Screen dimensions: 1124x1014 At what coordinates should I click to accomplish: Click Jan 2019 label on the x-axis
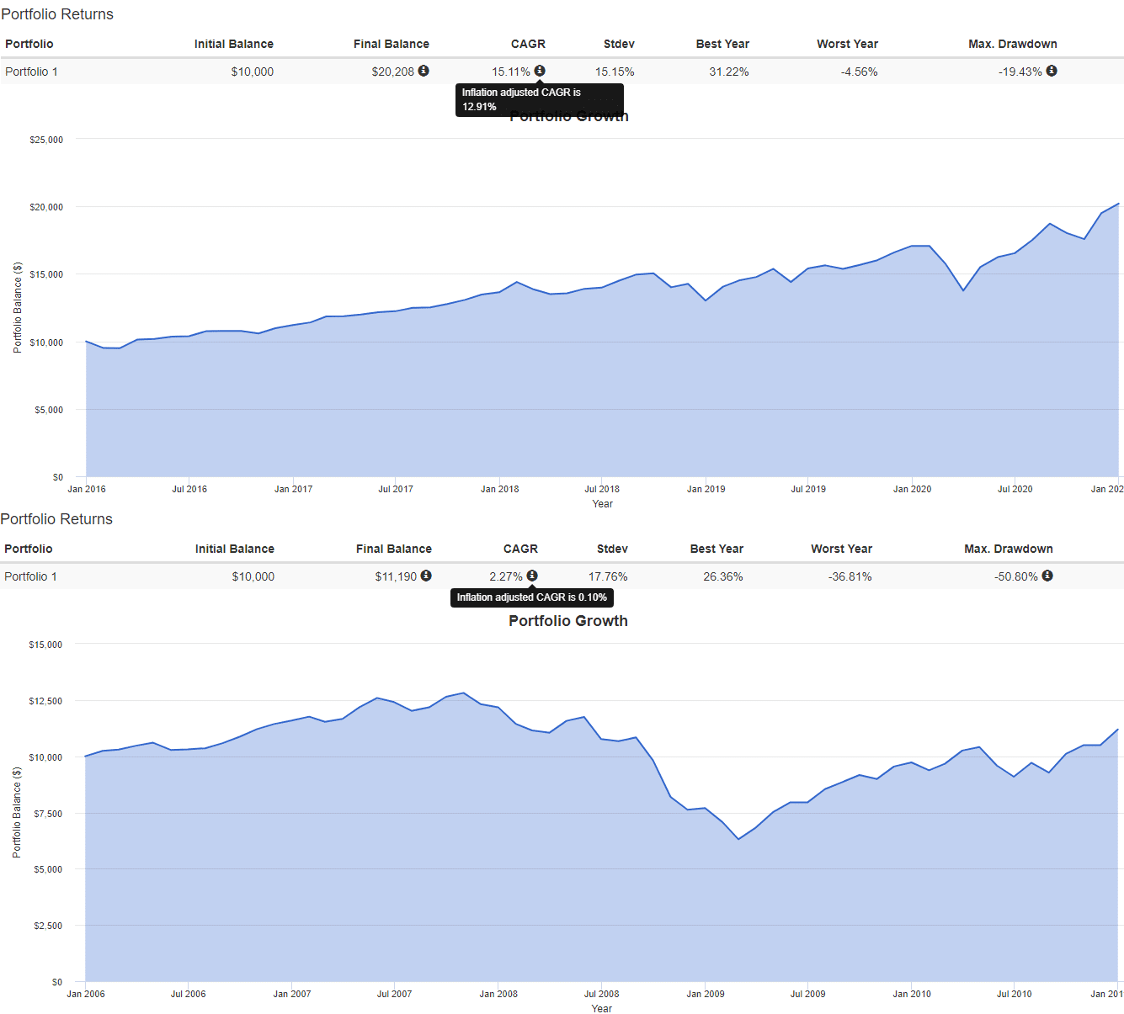[706, 489]
